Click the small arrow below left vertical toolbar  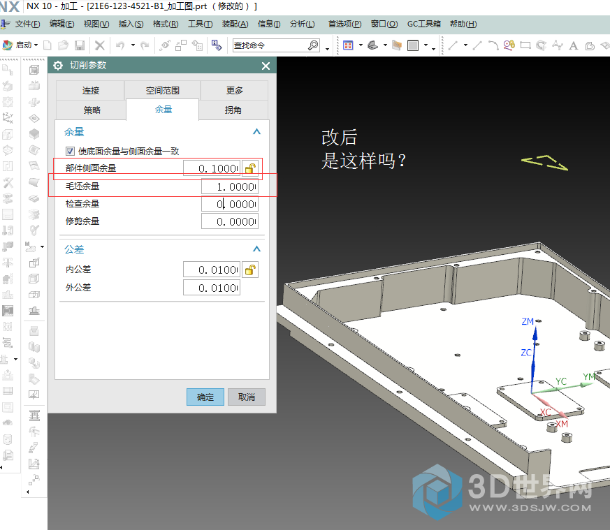point(1,467)
